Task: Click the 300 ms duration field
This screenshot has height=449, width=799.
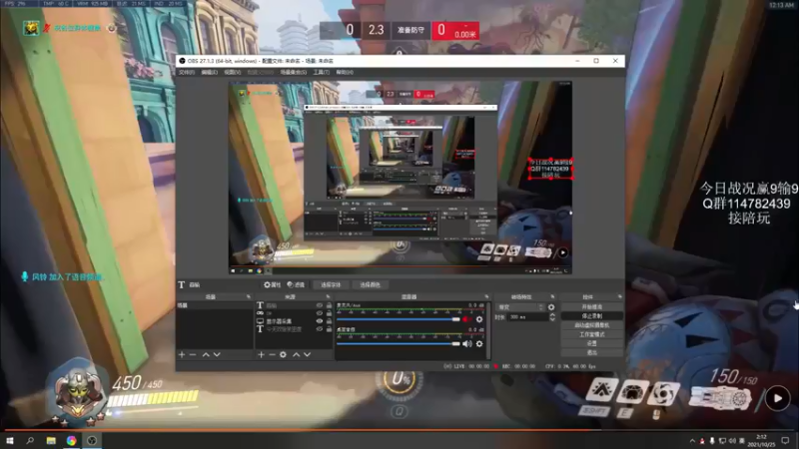Action: [x=527, y=317]
